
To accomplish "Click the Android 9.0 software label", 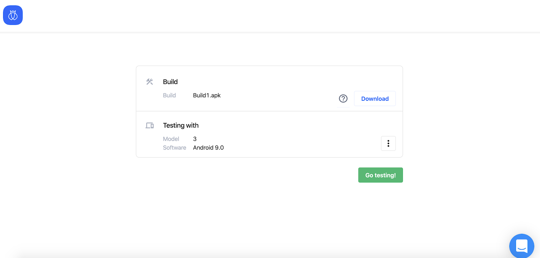I will coord(208,148).
